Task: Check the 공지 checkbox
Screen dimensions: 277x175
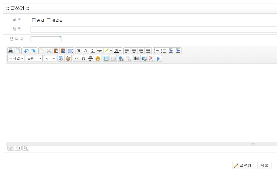Action: pyautogui.click(x=34, y=20)
